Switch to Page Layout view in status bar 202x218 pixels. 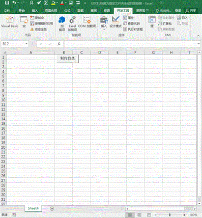(139, 215)
